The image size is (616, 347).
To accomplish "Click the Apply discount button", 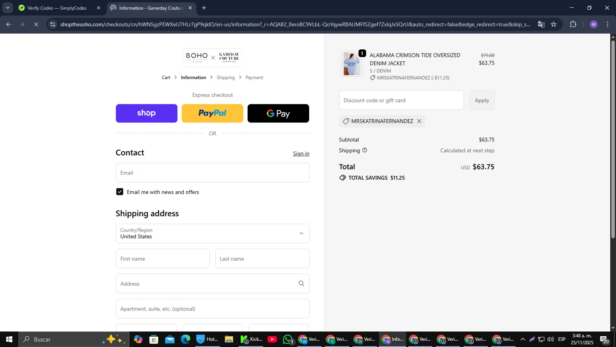I will [x=482, y=100].
